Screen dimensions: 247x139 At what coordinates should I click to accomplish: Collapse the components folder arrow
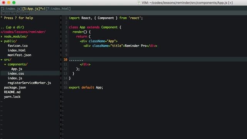pyautogui.click(x=5, y=64)
